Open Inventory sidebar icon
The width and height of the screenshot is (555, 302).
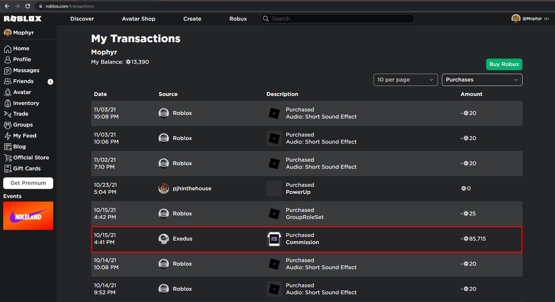(7, 103)
